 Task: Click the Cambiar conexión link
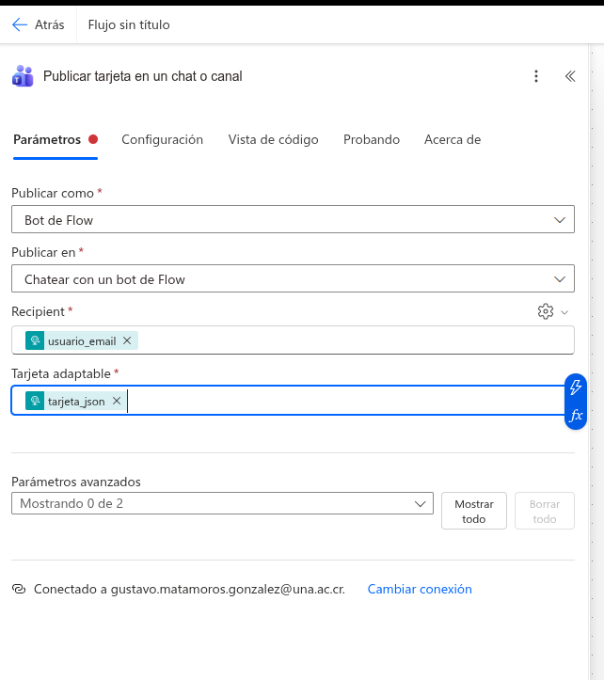click(420, 589)
